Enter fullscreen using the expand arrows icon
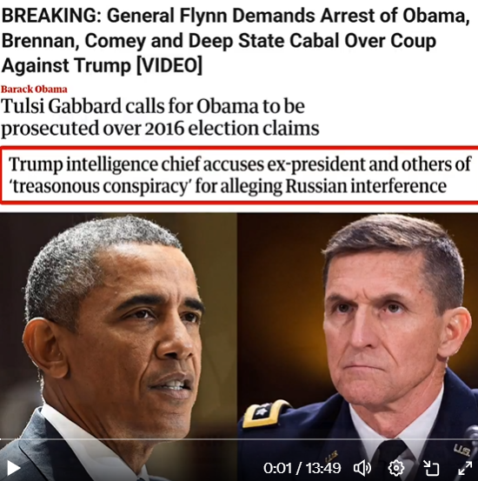478x481 pixels. coord(465,469)
